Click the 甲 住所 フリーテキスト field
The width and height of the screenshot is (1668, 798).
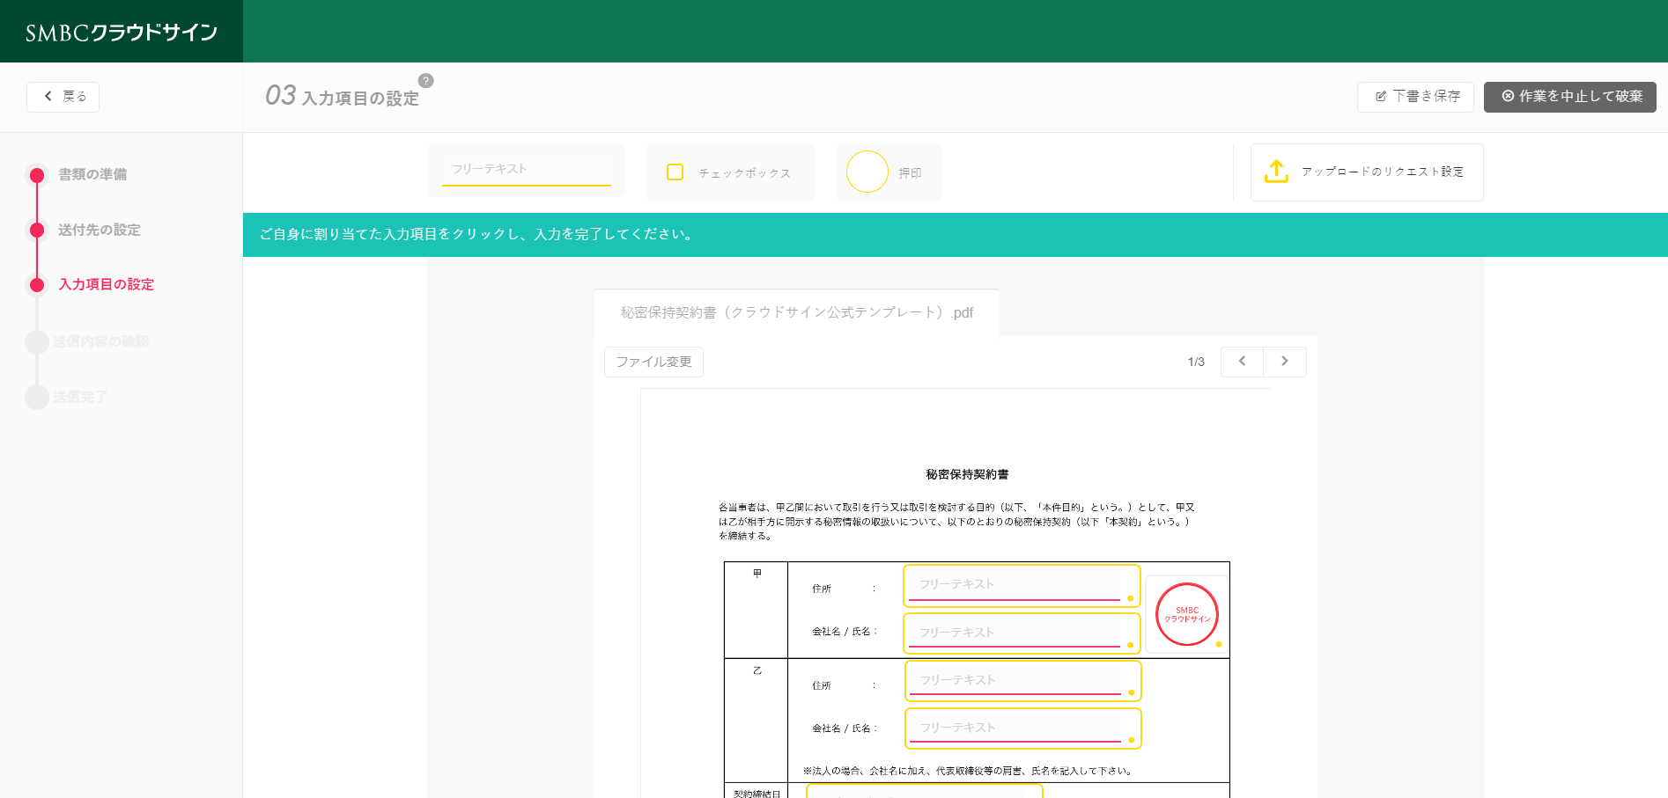pos(1021,585)
